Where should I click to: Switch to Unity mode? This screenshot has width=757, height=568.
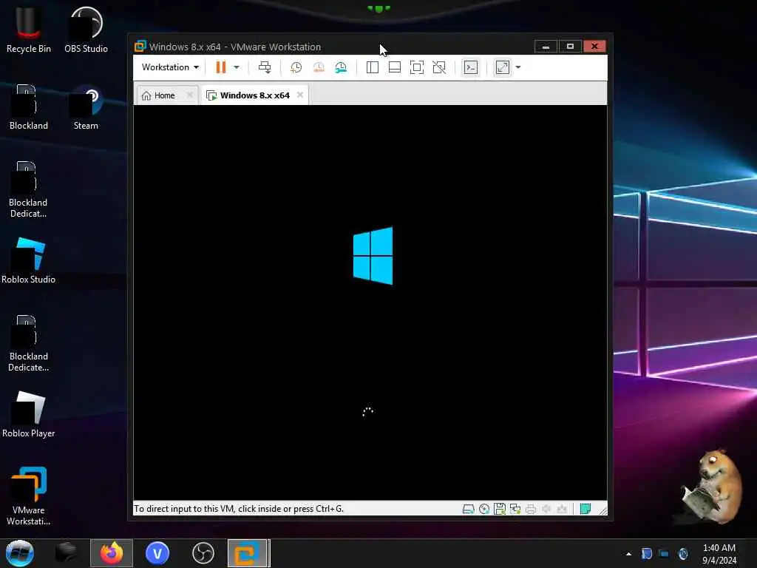pos(439,67)
